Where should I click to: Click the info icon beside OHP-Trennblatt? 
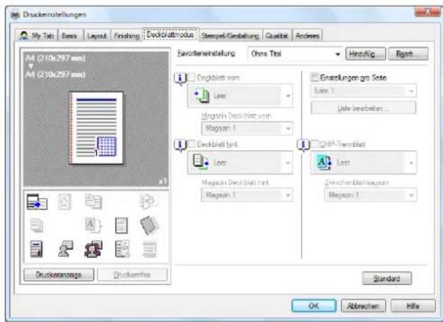tap(303, 145)
